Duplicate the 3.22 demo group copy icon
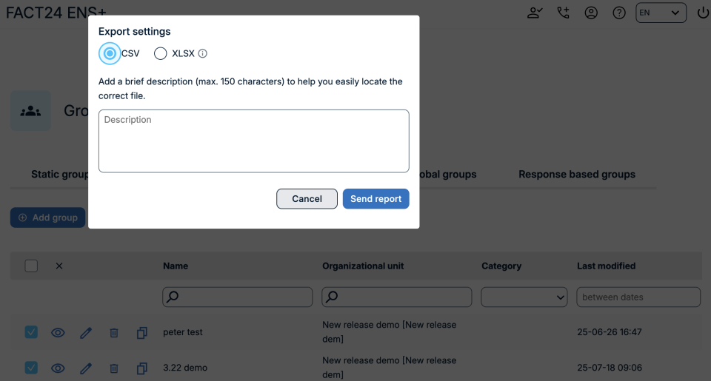The image size is (711, 381). [x=142, y=368]
